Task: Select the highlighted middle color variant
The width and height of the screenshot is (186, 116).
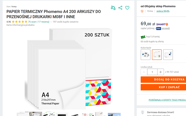Action: point(157,55)
